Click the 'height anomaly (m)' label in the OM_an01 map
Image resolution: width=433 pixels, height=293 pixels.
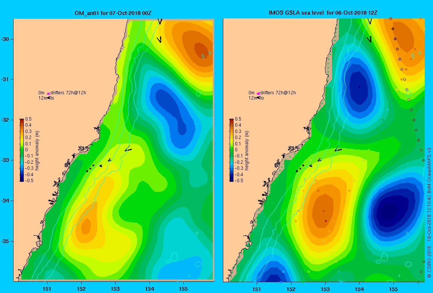[37, 150]
